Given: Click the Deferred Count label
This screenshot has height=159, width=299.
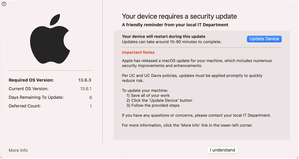Looking at the screenshot, I should point(25,106).
